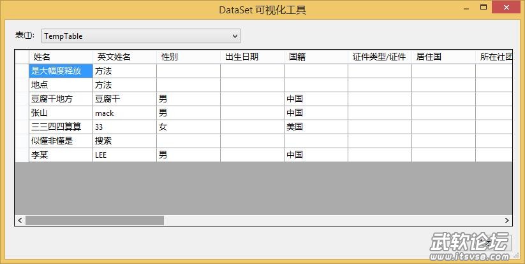Viewport: 525px width, 264px height.
Task: Click the 证件类型/证件 column header
Action: tap(380, 57)
